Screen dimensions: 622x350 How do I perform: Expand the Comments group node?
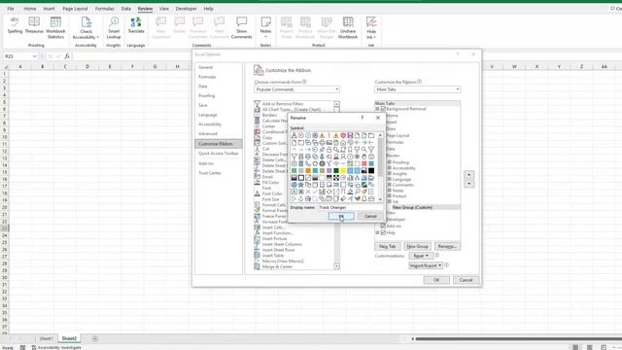click(x=390, y=185)
